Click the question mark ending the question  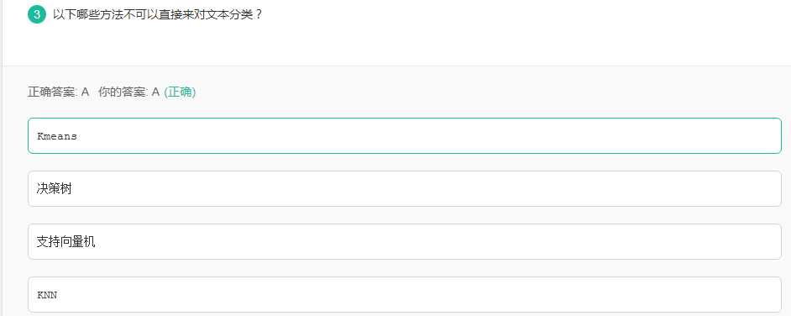click(259, 14)
